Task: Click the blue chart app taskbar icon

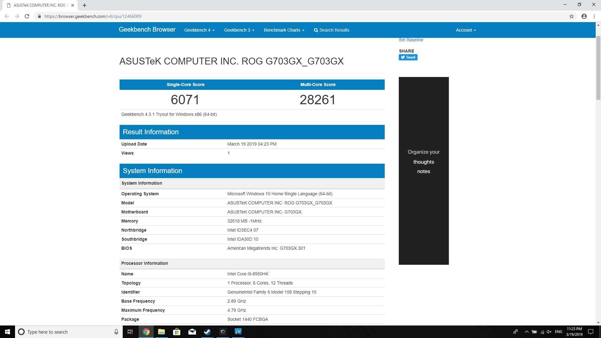Action: tap(238, 332)
